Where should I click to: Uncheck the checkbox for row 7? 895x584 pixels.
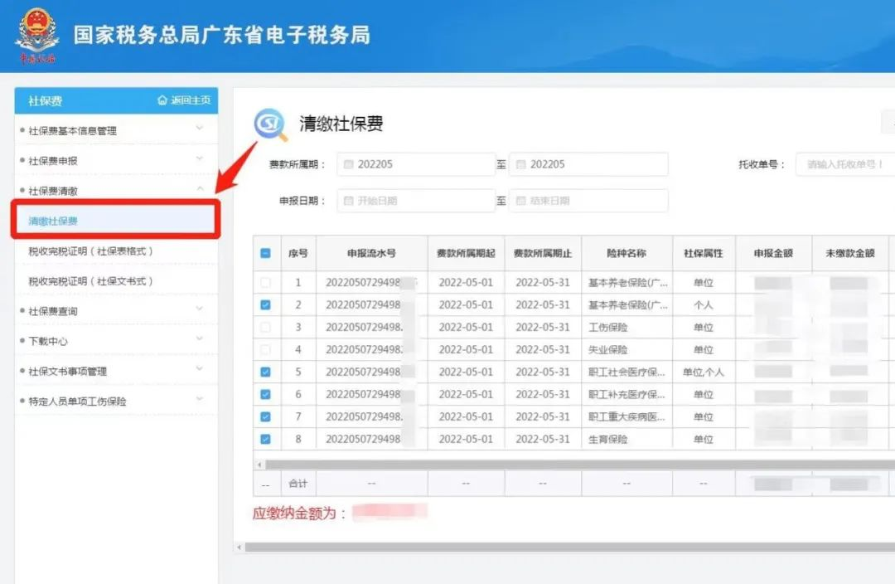click(265, 416)
